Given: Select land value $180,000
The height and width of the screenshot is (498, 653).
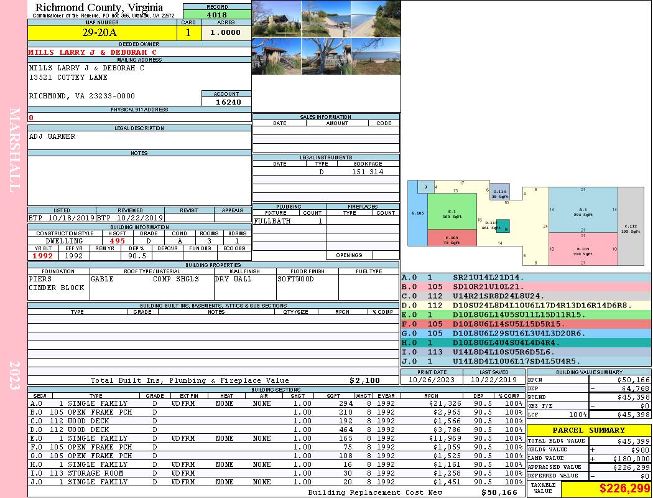Looking at the screenshot, I should point(631,458).
